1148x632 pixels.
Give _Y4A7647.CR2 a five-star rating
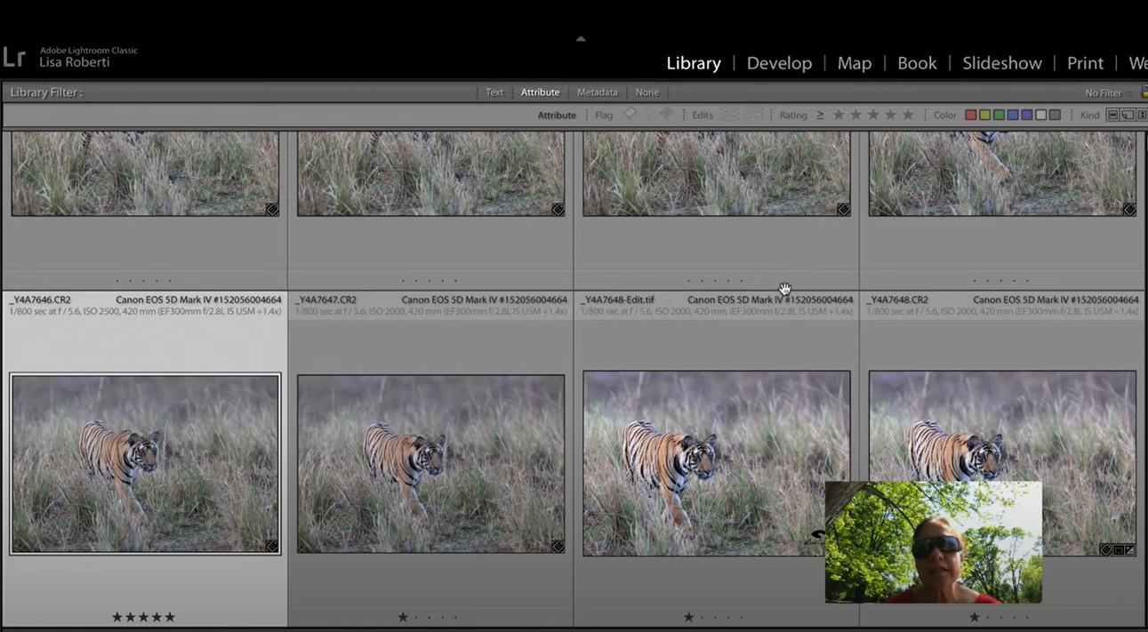click(x=456, y=617)
